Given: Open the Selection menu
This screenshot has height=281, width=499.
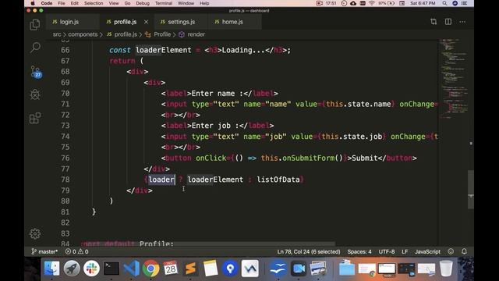Looking at the screenshot, I should tap(94, 3).
